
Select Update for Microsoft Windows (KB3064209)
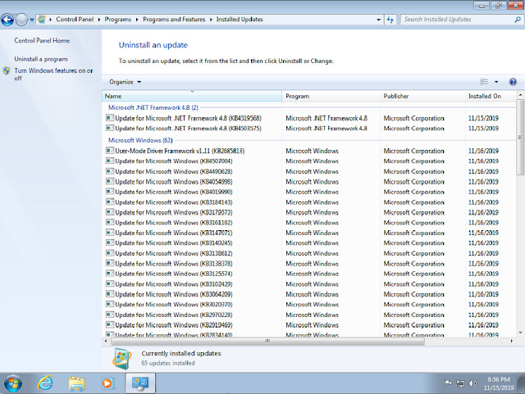174,294
